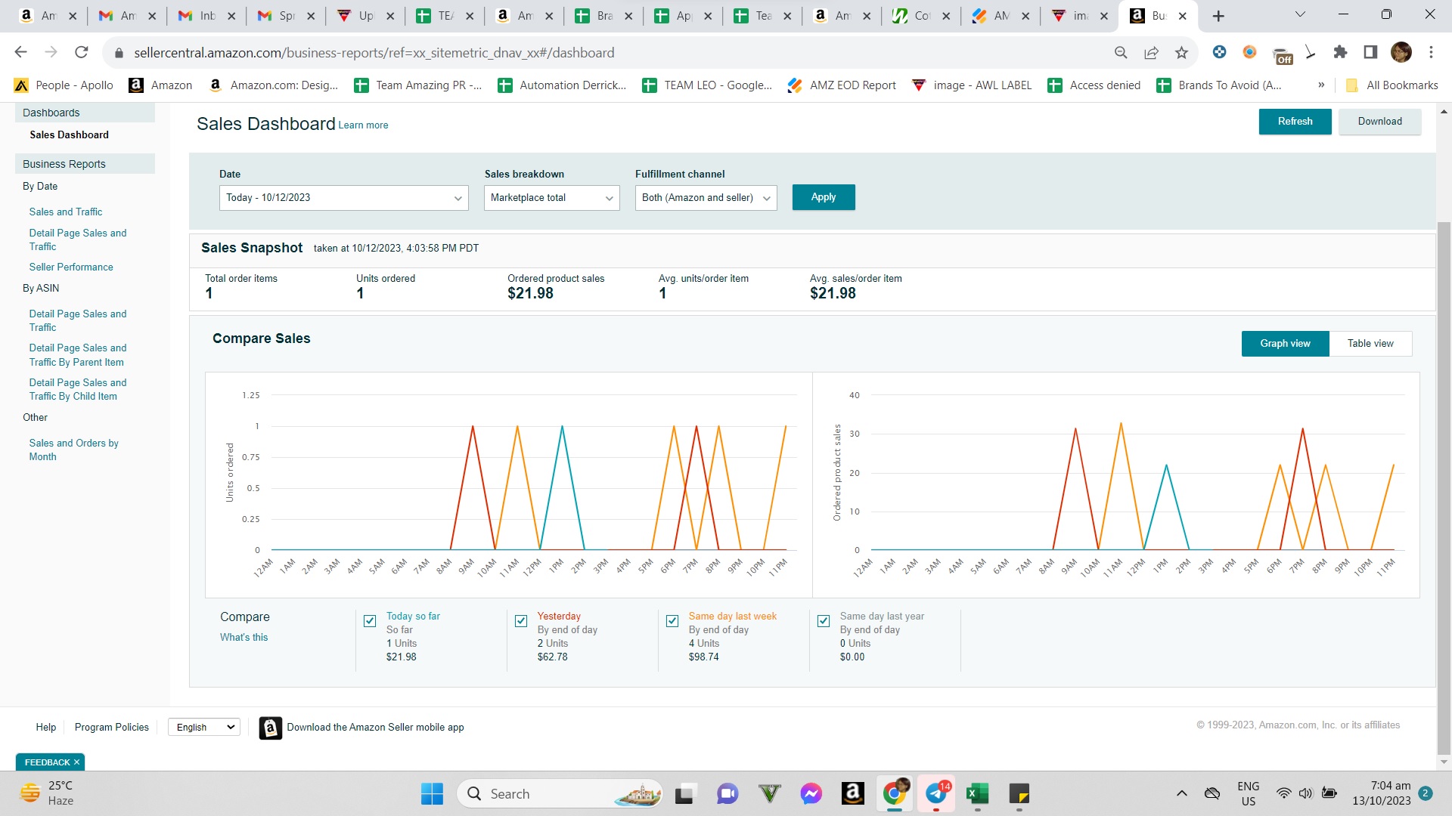This screenshot has width=1452, height=816.
Task: Click the Chrome share page icon
Action: point(1151,52)
